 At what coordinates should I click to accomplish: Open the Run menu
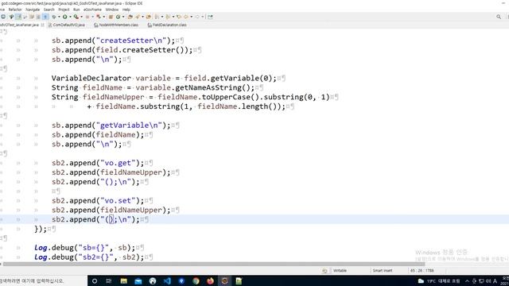(76, 10)
